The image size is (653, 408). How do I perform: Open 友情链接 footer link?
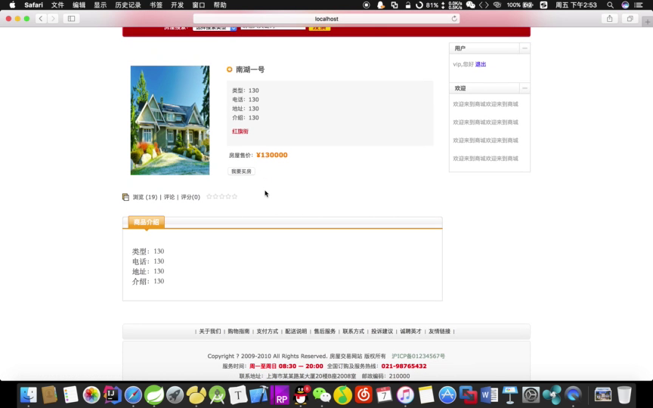point(439,332)
